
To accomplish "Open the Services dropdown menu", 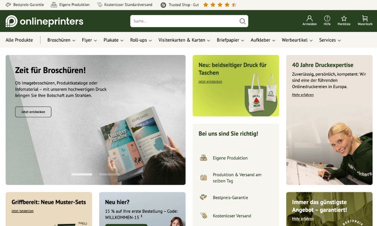I will tap(330, 40).
